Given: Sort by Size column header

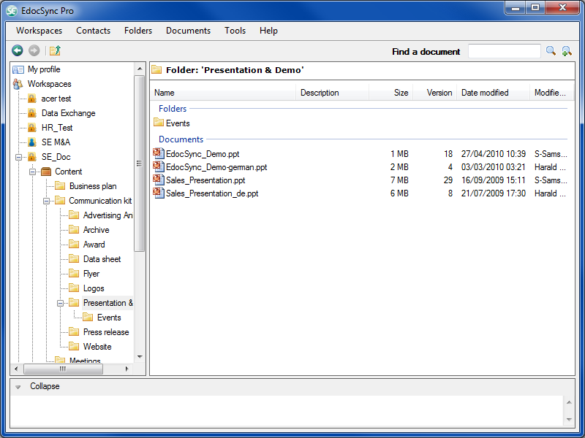Looking at the screenshot, I should (391, 93).
